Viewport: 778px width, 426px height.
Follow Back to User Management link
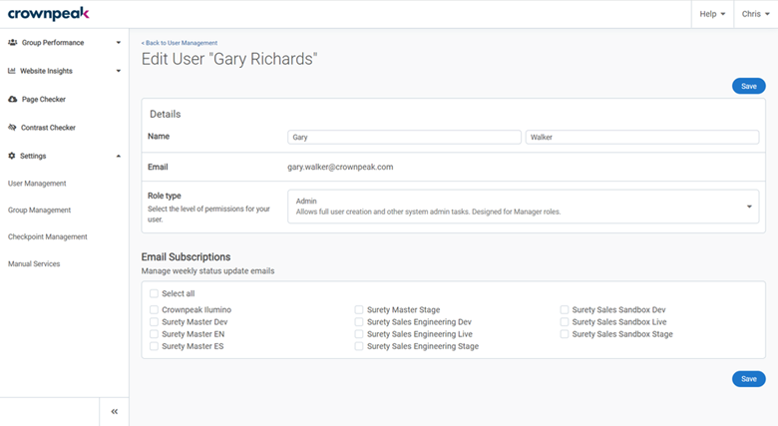click(x=180, y=43)
